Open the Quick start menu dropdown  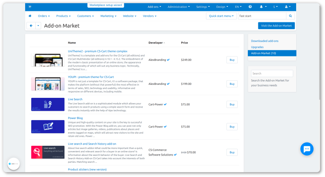pos(221,16)
